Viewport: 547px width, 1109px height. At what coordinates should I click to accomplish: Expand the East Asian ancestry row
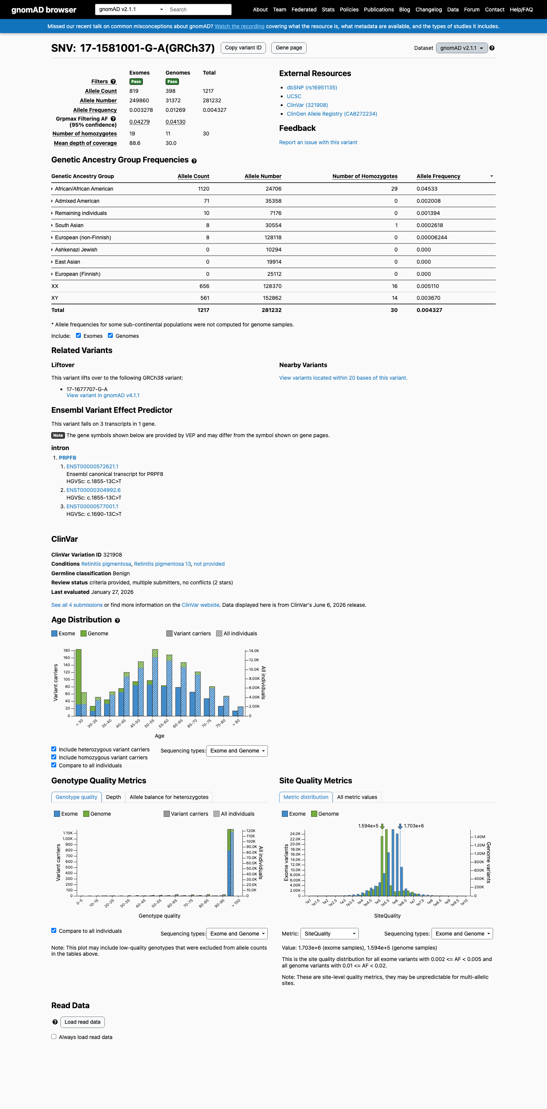tap(66, 262)
